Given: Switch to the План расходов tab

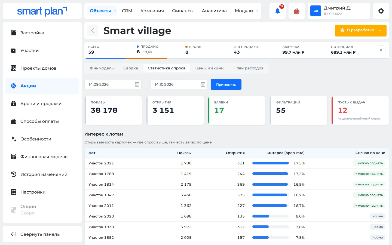Looking at the screenshot, I should click(x=248, y=68).
